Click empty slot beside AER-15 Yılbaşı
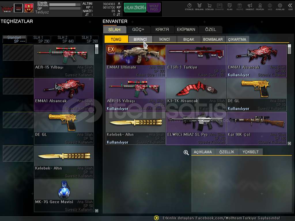 [x=18, y=52]
